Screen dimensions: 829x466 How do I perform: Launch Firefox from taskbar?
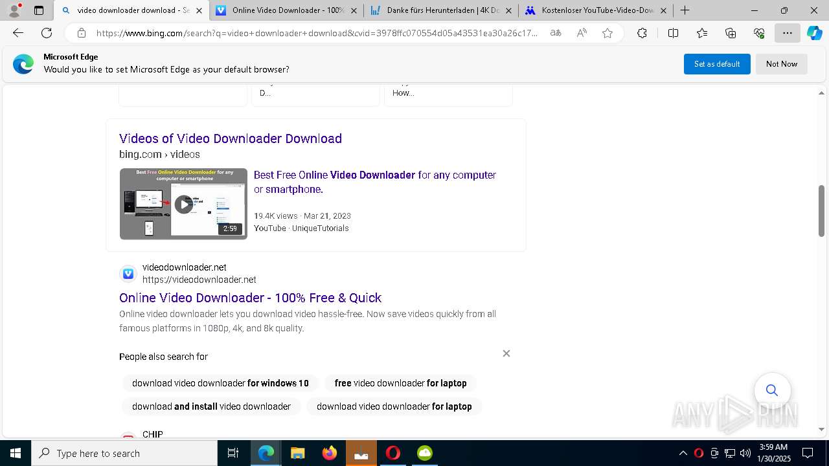click(x=330, y=453)
